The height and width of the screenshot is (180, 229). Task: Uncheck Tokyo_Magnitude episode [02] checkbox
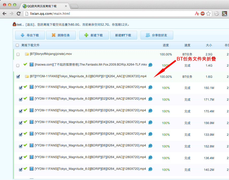21,99
